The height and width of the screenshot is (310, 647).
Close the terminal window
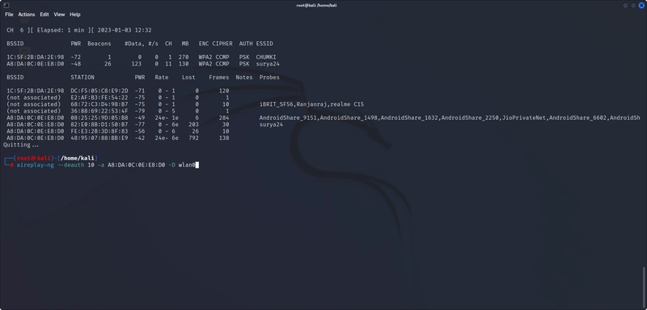[641, 6]
